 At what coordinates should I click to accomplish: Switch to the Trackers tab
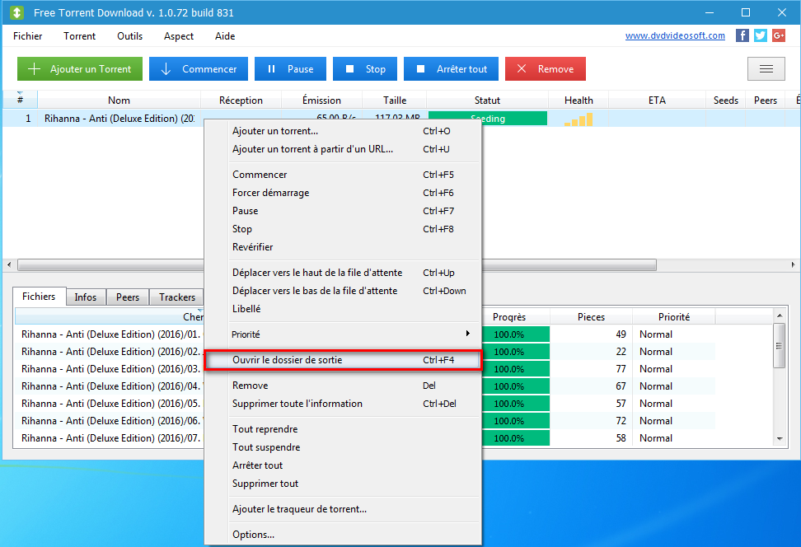(176, 297)
